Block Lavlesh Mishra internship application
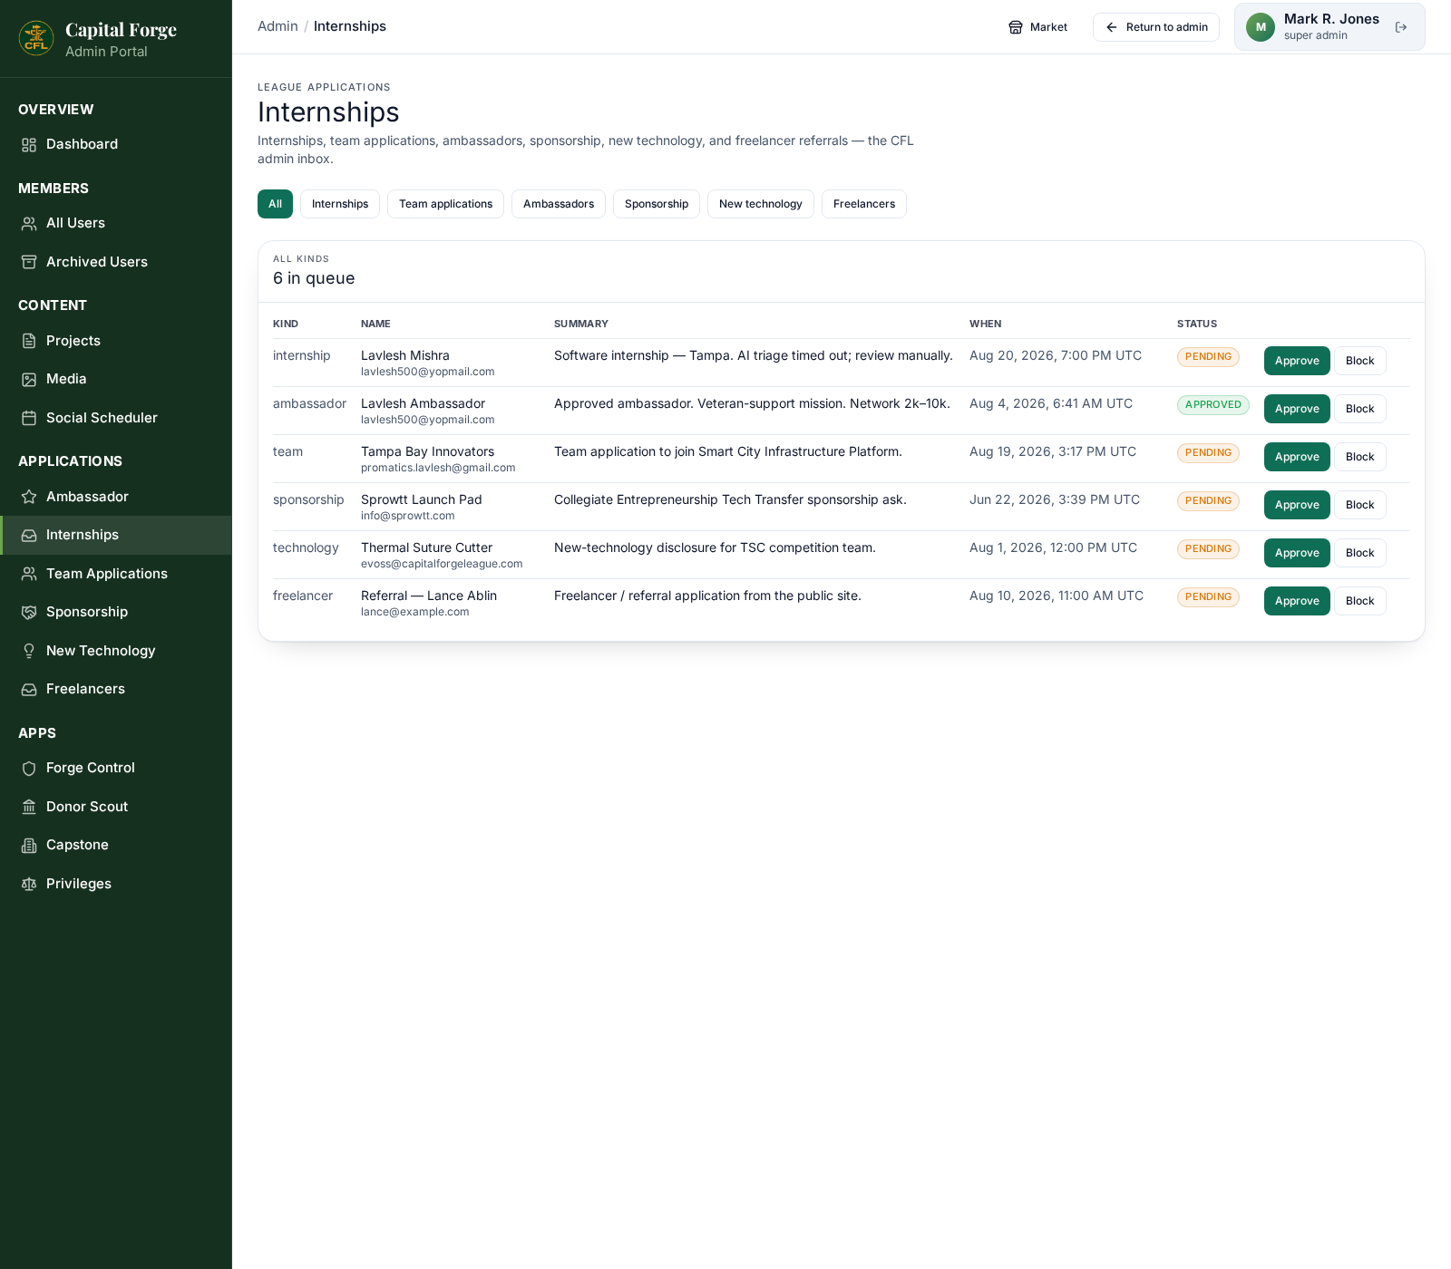Image resolution: width=1451 pixels, height=1269 pixels. [1359, 361]
